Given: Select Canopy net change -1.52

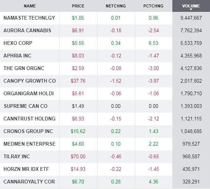Looking at the screenshot, I should point(116,81).
